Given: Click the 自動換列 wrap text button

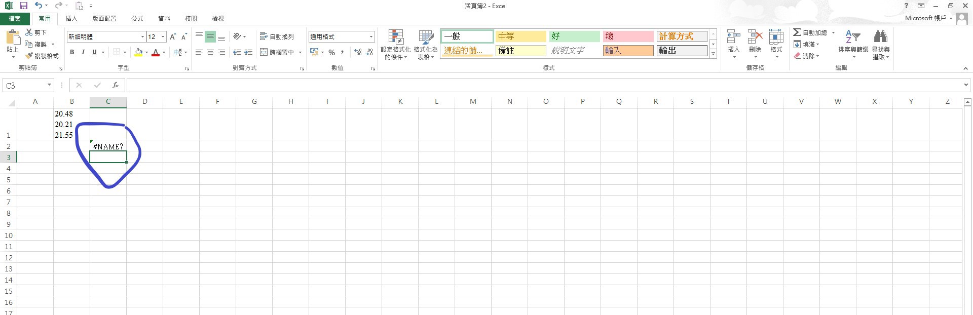Looking at the screenshot, I should tap(277, 36).
